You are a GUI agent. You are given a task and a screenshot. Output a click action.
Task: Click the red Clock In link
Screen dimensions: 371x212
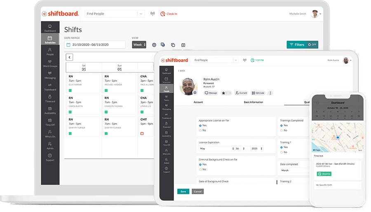click(169, 14)
